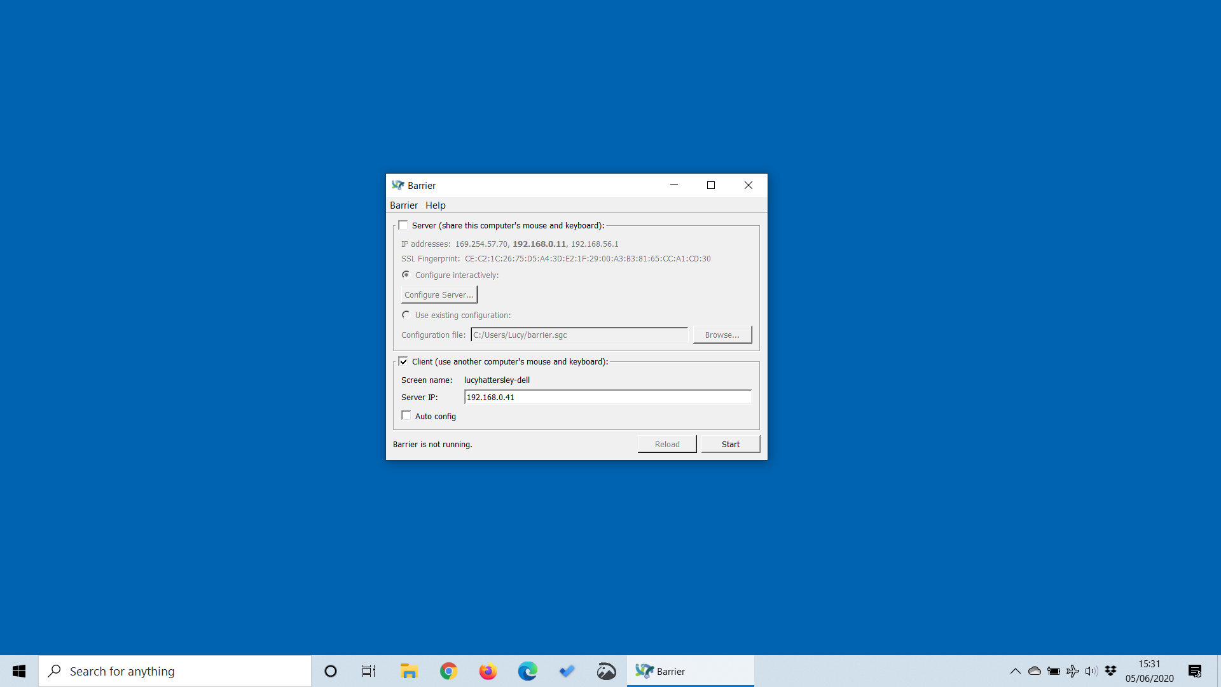The height and width of the screenshot is (687, 1221).
Task: Expand hidden icons in the system tray
Action: (x=1016, y=670)
